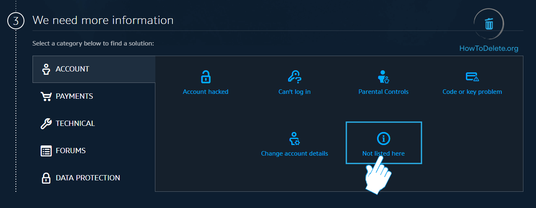Click the Change account details gear-person icon
Viewport: 536px width, 208px height.
pyautogui.click(x=294, y=139)
